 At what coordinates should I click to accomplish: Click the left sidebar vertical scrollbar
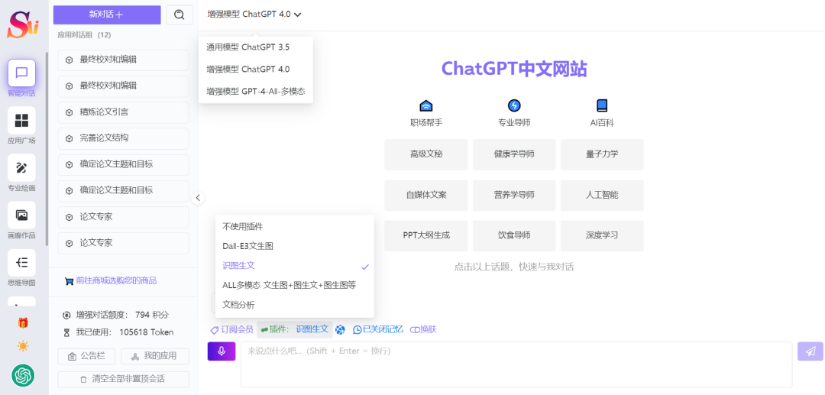[x=47, y=149]
